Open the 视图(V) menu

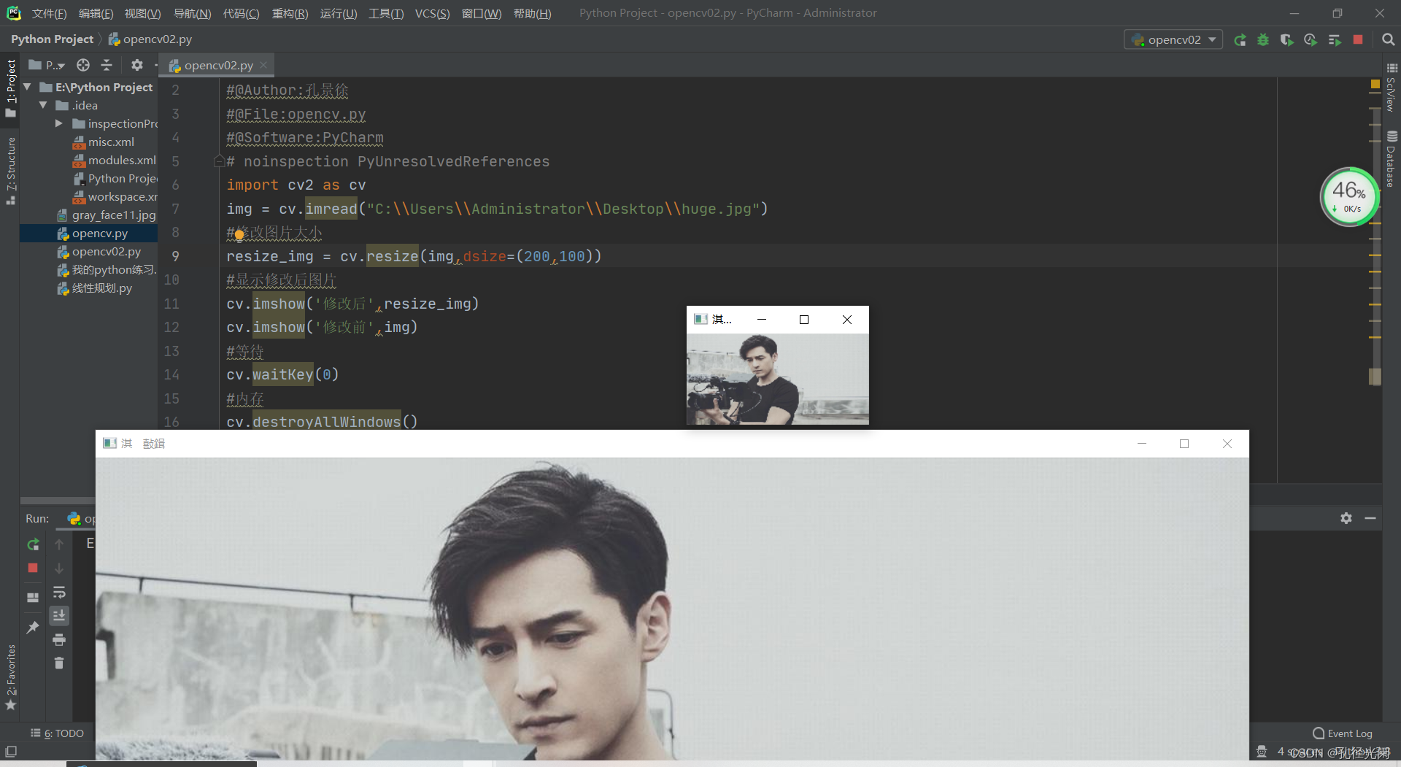point(142,13)
